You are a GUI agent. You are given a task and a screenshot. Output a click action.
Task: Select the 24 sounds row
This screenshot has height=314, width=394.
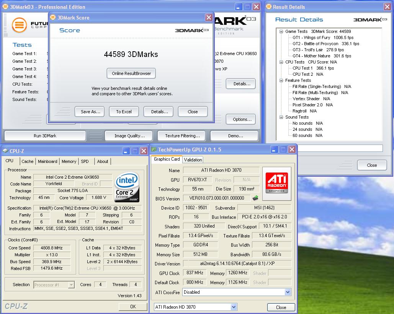[307, 129]
